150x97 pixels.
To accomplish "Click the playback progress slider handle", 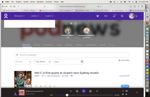I will [x=67, y=95].
